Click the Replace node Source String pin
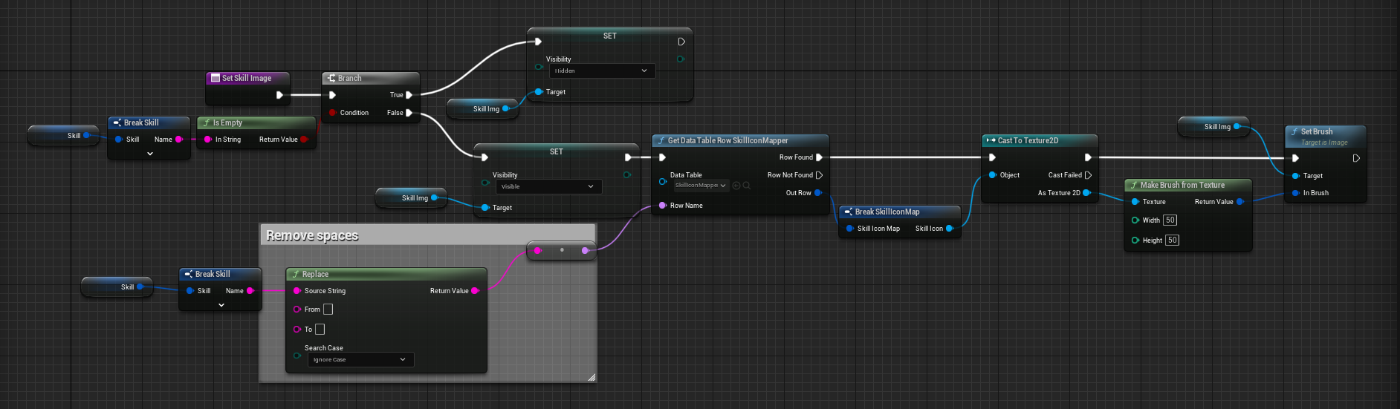This screenshot has height=409, width=1400. pyautogui.click(x=296, y=291)
